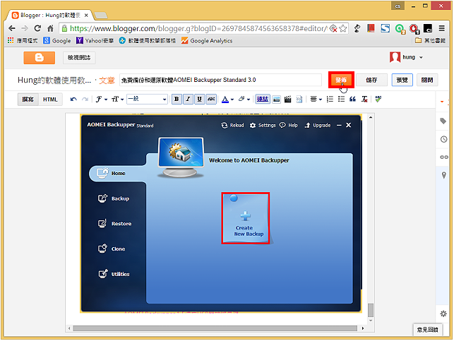Screen dimensions: 454x341
Task: Click the Insert video clapperboard icon
Action: 287,100
